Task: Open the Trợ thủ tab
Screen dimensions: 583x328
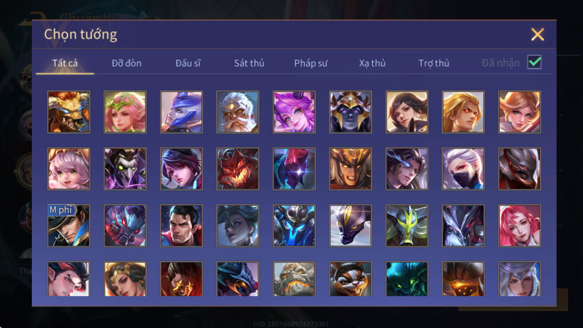Action: pyautogui.click(x=434, y=63)
